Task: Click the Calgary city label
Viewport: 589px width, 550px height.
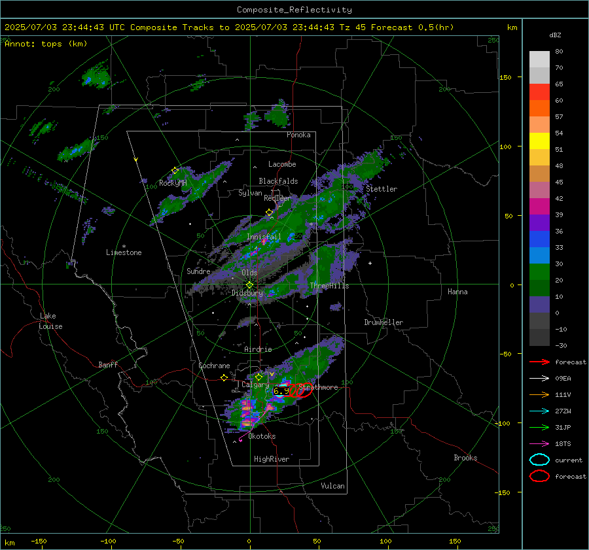Action: coord(255,385)
